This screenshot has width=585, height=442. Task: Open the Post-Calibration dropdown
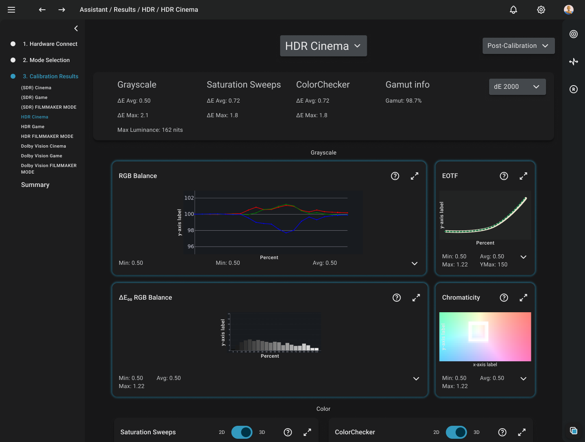tap(518, 46)
